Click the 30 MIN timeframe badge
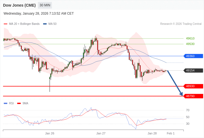The image size is (204, 138). (45, 5)
